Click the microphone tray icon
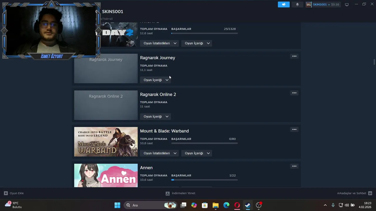The image size is (376, 211). (x=333, y=205)
